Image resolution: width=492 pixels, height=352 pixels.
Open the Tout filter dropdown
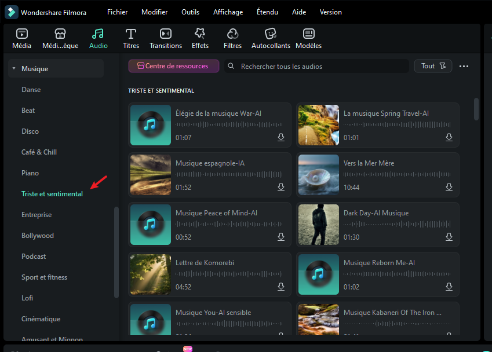tap(433, 66)
